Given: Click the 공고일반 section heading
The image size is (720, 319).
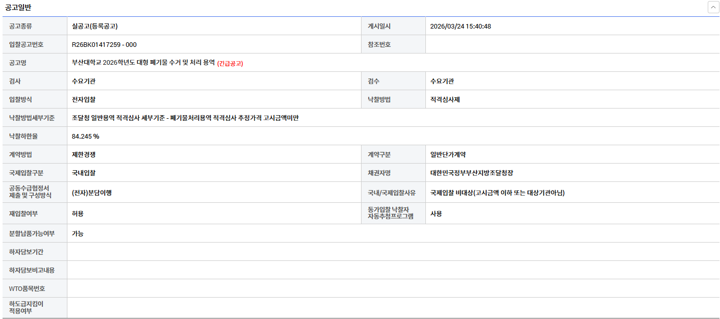Looking at the screenshot, I should [x=18, y=8].
